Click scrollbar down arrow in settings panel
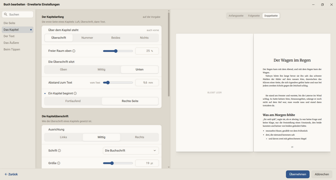Screen dimensions: 336x180 coord(169,167)
